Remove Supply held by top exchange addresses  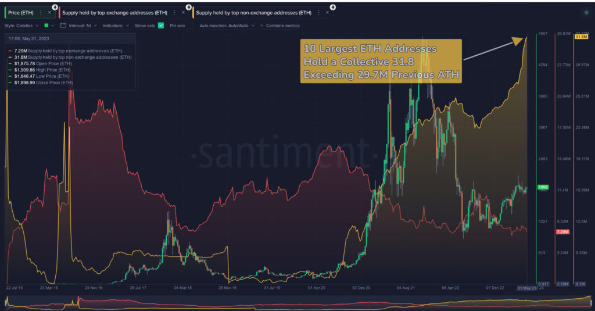click(x=183, y=13)
